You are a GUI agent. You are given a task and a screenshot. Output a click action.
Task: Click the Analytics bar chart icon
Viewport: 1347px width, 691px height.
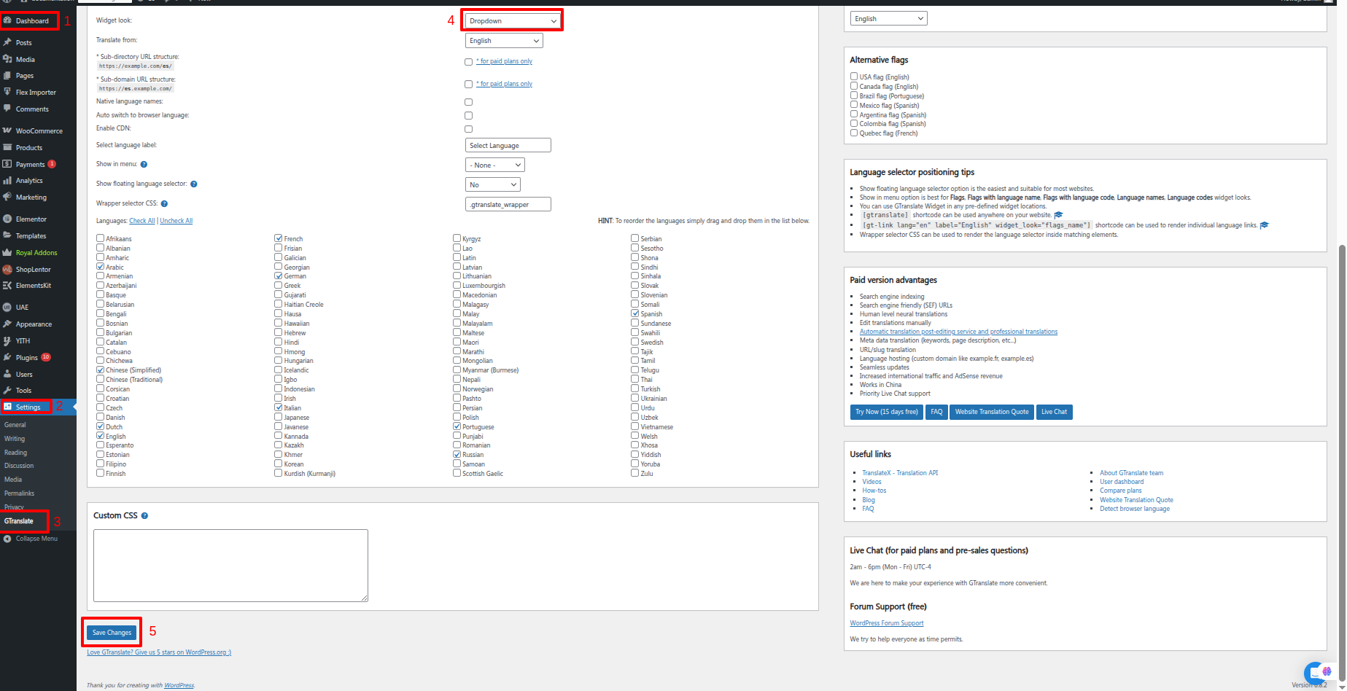tap(7, 181)
